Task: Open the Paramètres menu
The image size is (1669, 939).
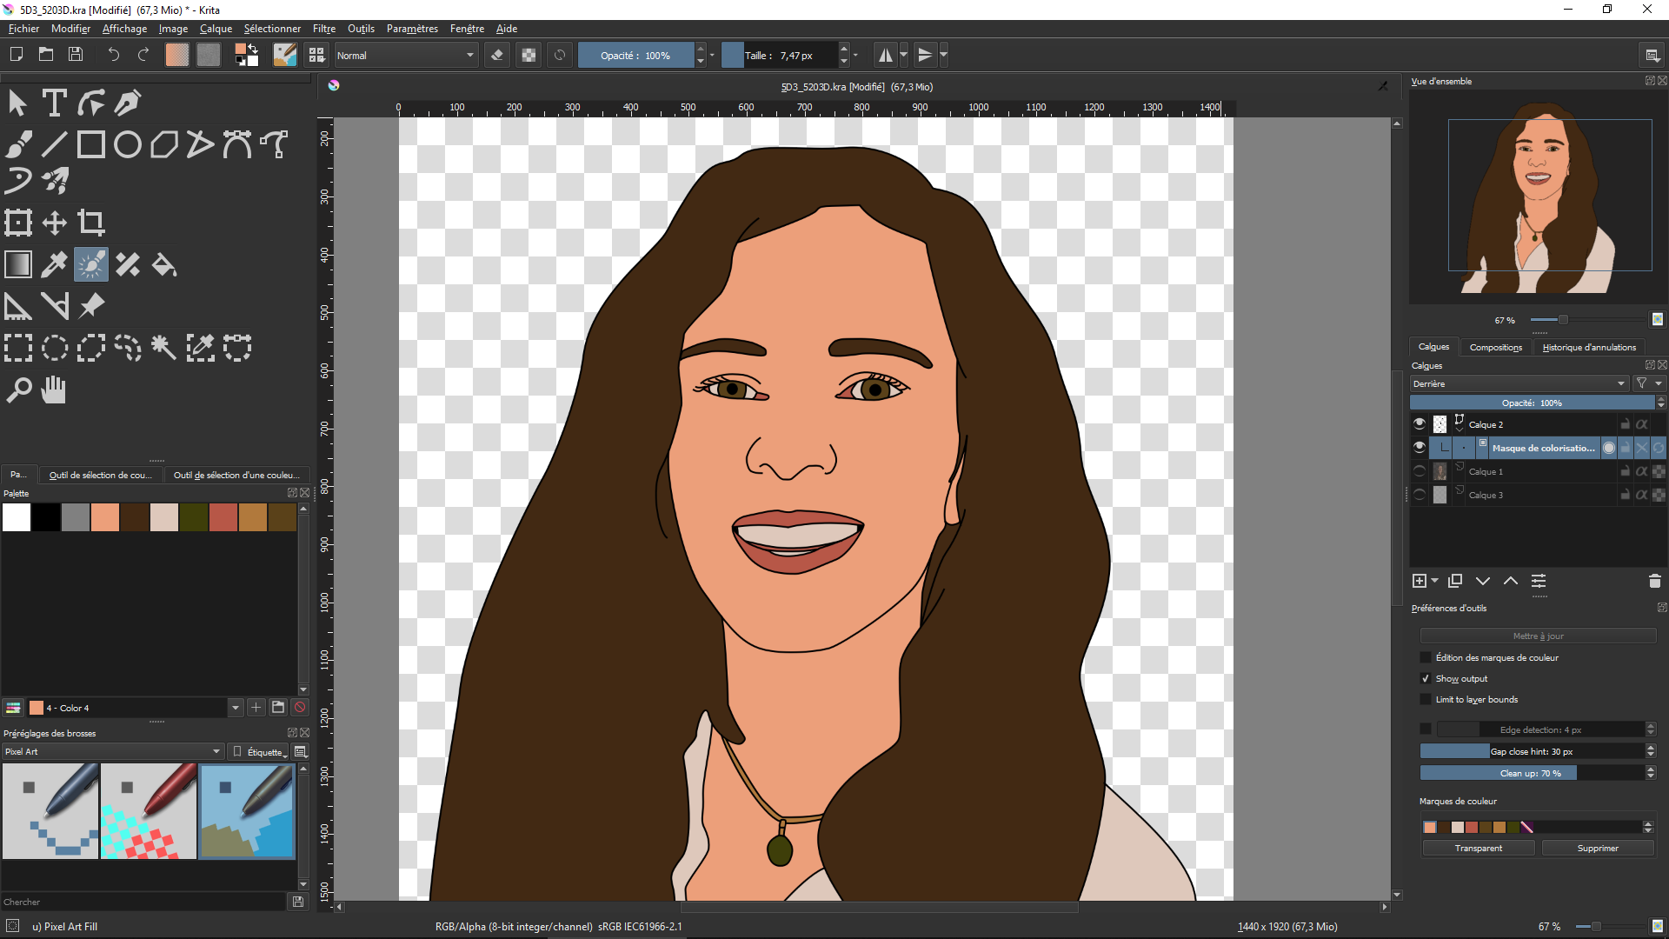Action: [x=412, y=29]
